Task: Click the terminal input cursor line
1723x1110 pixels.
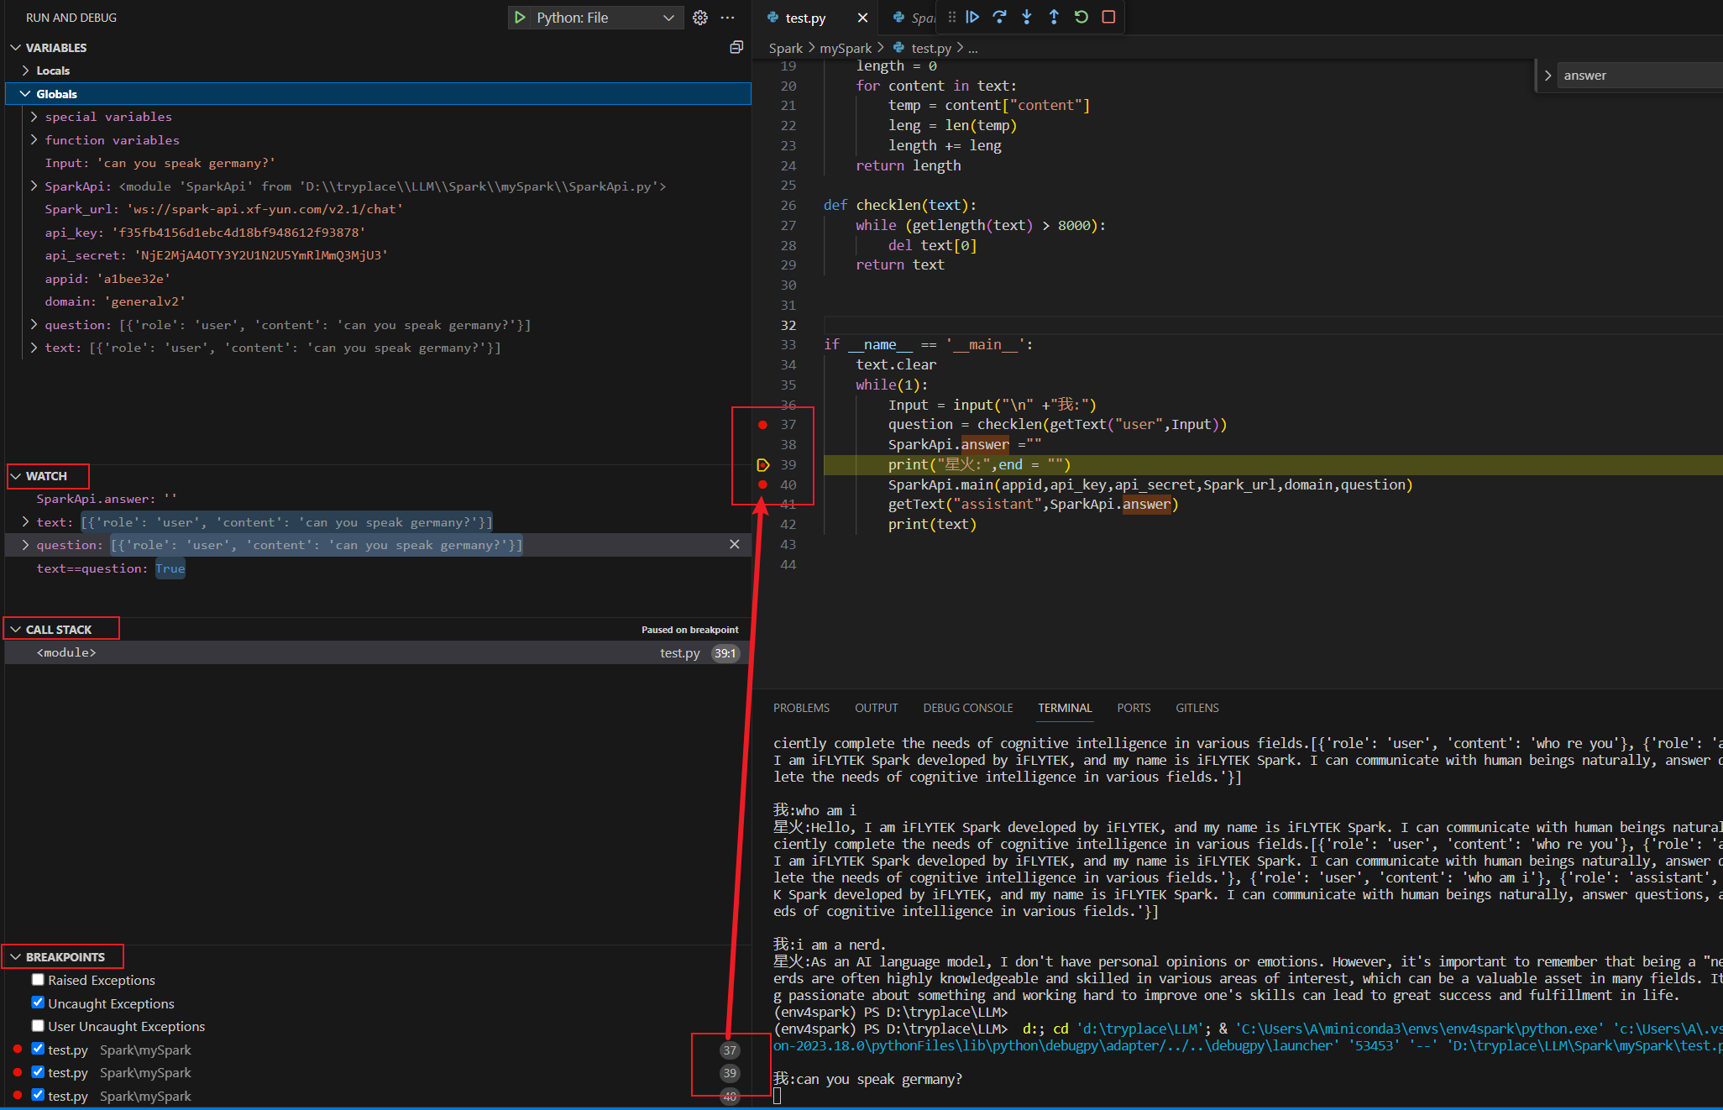Action: pos(778,1096)
